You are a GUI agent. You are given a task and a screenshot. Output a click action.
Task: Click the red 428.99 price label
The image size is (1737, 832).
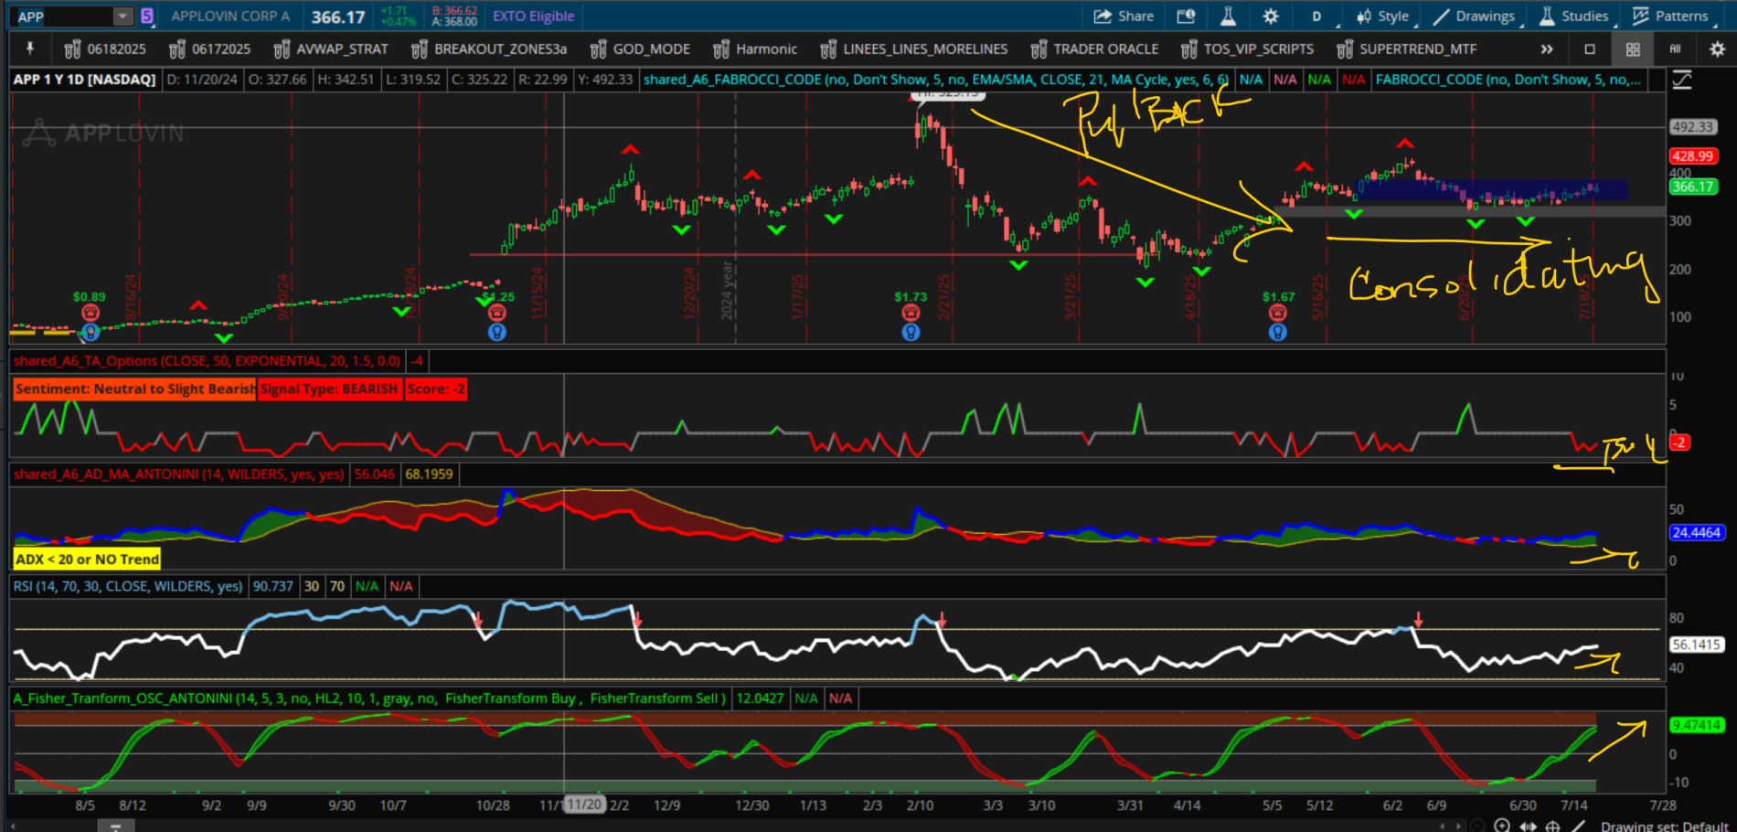1693,156
